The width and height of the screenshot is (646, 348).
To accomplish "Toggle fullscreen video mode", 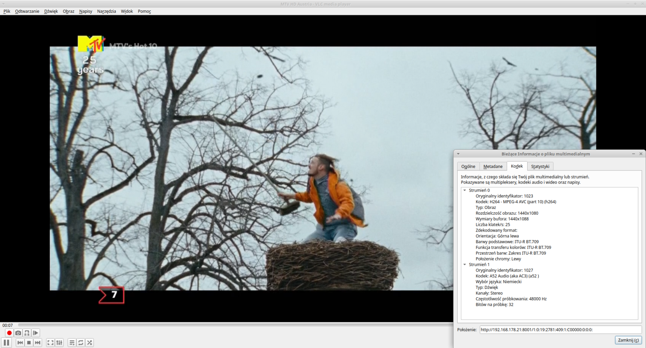I will (x=50, y=343).
